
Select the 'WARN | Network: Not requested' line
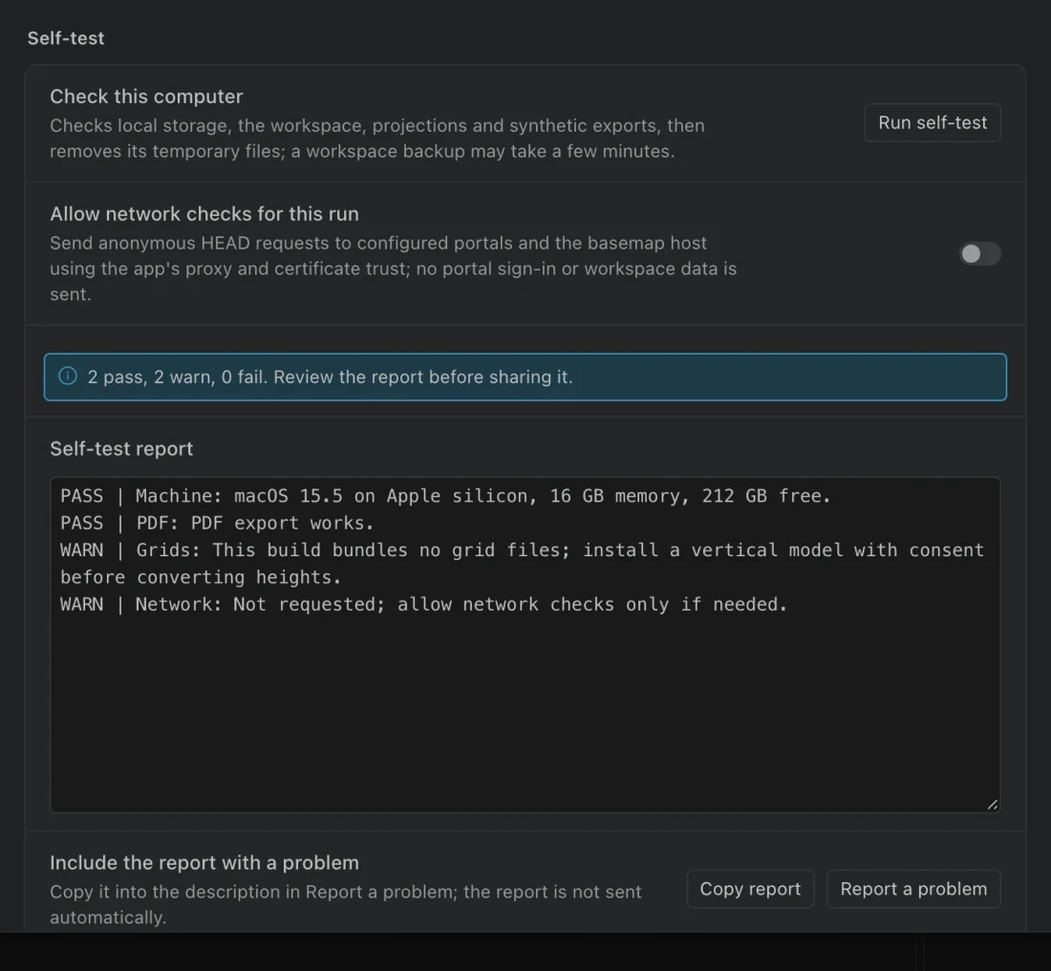pos(423,604)
